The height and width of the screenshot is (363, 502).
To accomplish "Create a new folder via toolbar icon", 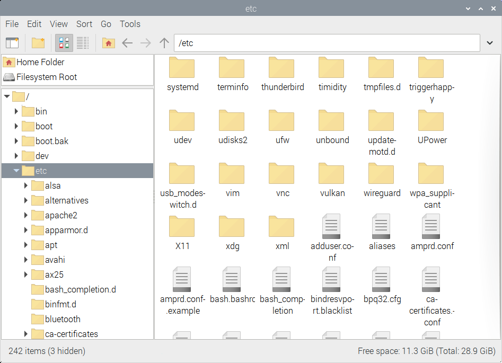I will pos(38,43).
